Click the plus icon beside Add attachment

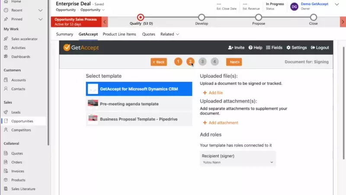[205, 123]
